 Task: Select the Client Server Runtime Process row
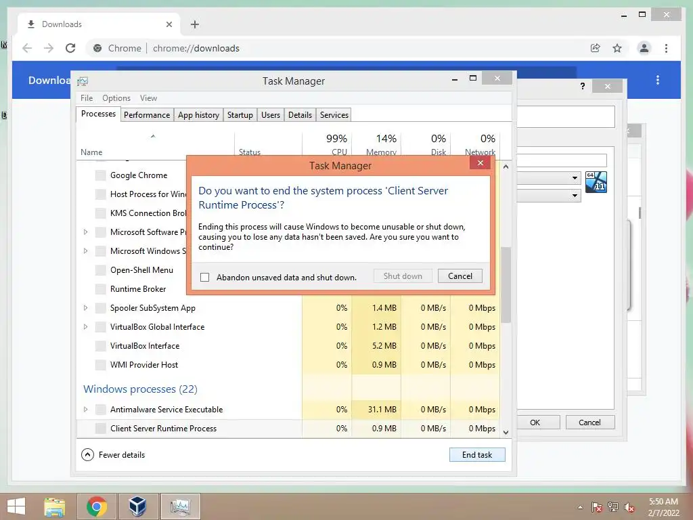coord(288,429)
